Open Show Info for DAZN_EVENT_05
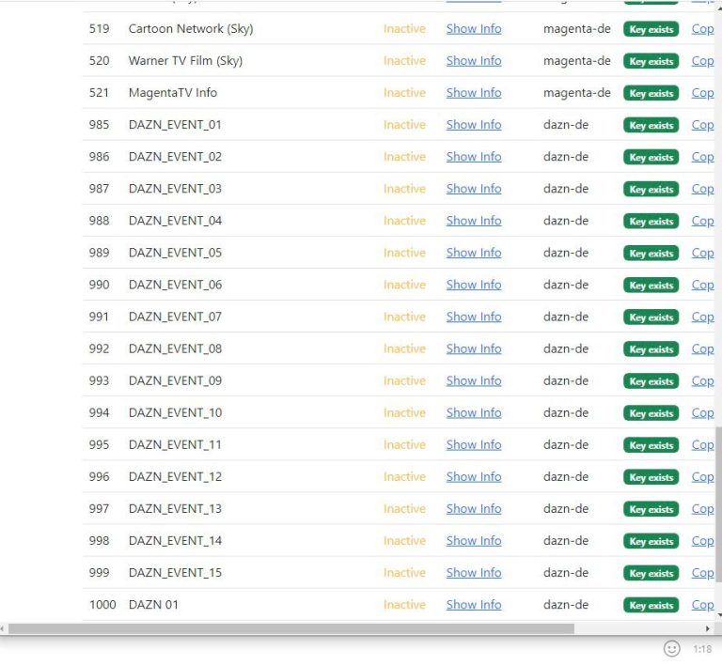This screenshot has height=665, width=722. coord(473,253)
